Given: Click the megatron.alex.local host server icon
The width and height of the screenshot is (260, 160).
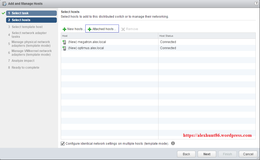Looking at the screenshot, I should click(x=64, y=42).
